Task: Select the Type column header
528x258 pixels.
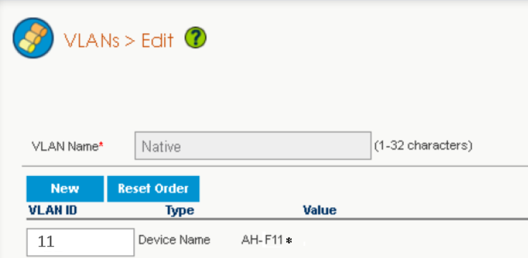Action: 179,210
